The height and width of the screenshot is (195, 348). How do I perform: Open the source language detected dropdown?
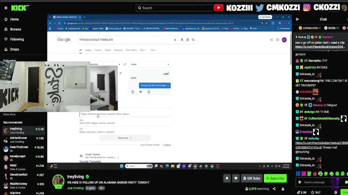pyautogui.click(x=105, y=64)
